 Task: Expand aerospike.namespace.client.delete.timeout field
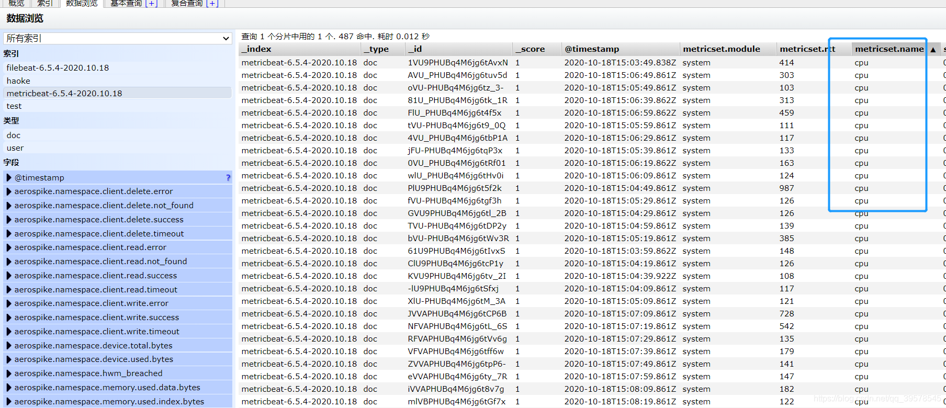9,233
